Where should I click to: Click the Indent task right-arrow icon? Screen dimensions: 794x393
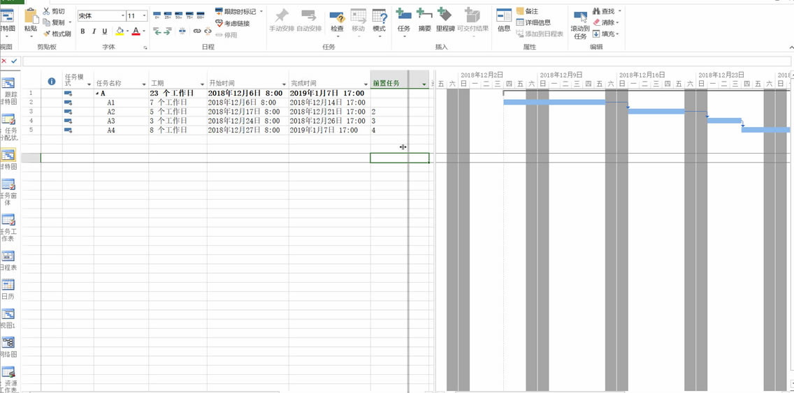click(168, 31)
